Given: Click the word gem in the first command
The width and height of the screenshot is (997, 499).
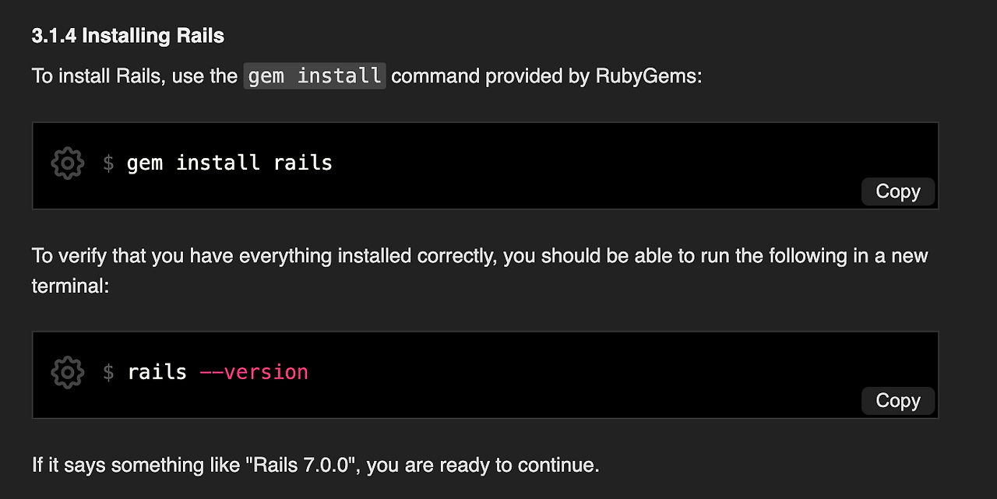Looking at the screenshot, I should (145, 163).
